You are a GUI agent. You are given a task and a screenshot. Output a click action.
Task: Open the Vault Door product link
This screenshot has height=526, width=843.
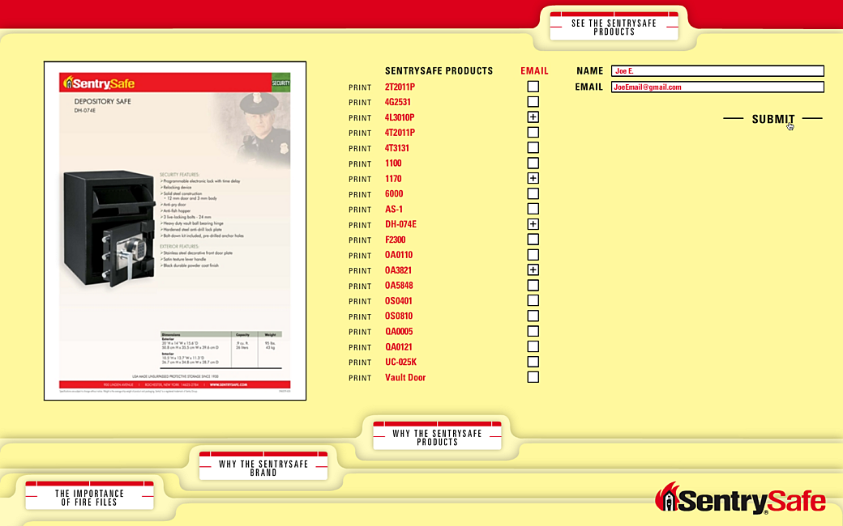point(405,378)
